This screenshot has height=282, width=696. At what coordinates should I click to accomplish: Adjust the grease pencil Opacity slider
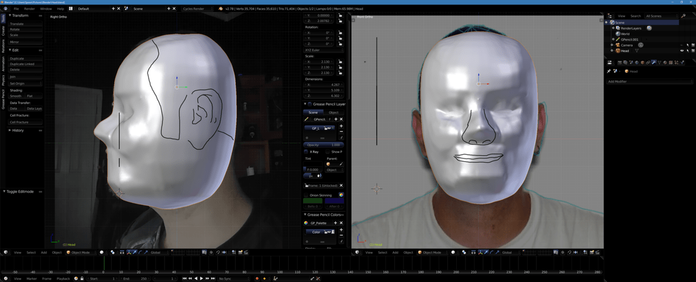pyautogui.click(x=323, y=145)
